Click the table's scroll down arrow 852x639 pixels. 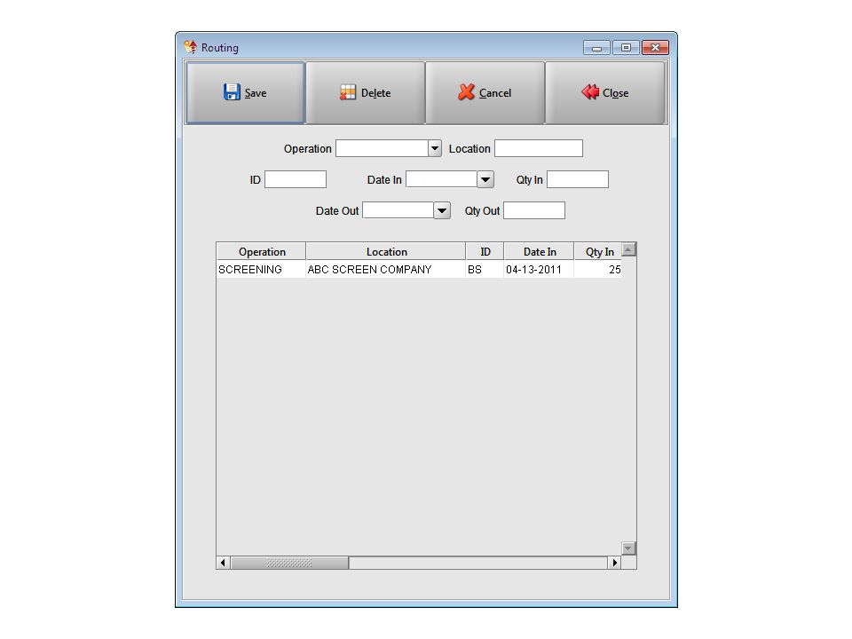click(x=628, y=548)
